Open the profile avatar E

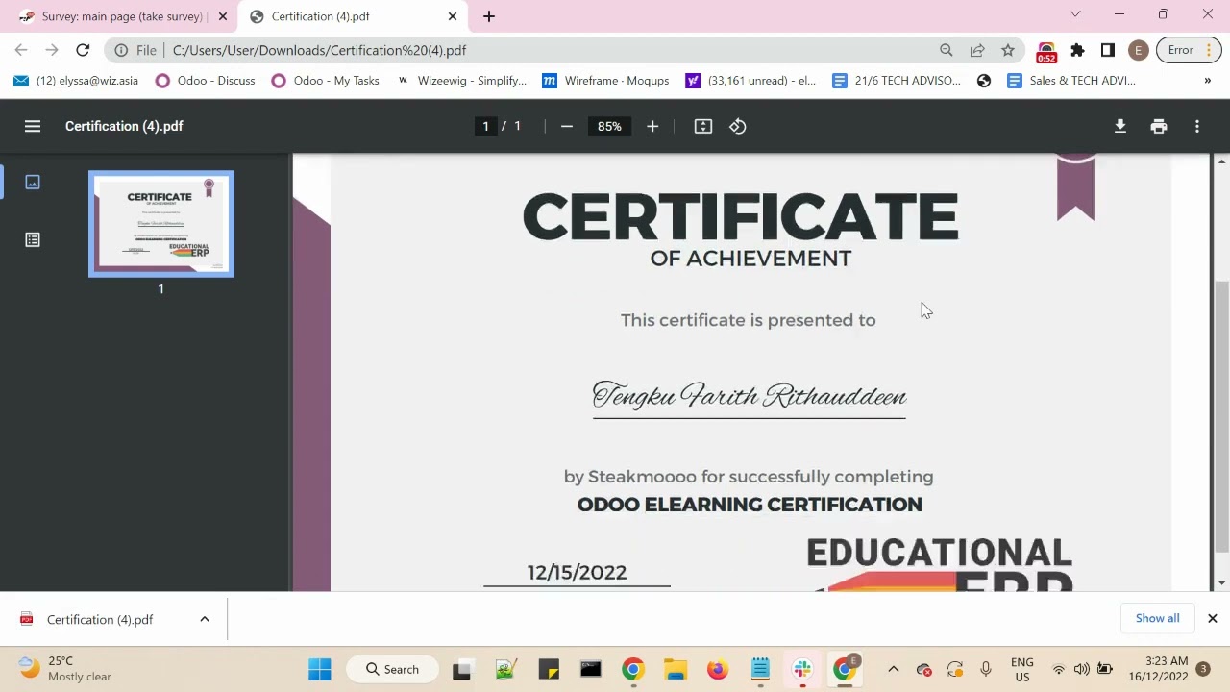[x=1139, y=50]
